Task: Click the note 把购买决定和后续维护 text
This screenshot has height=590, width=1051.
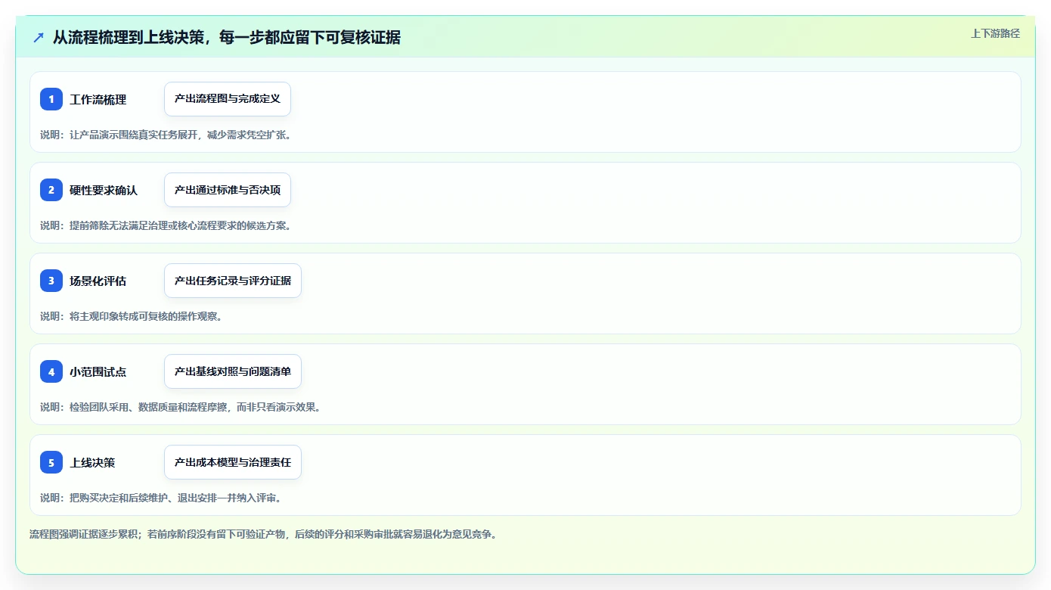Action: (x=161, y=498)
